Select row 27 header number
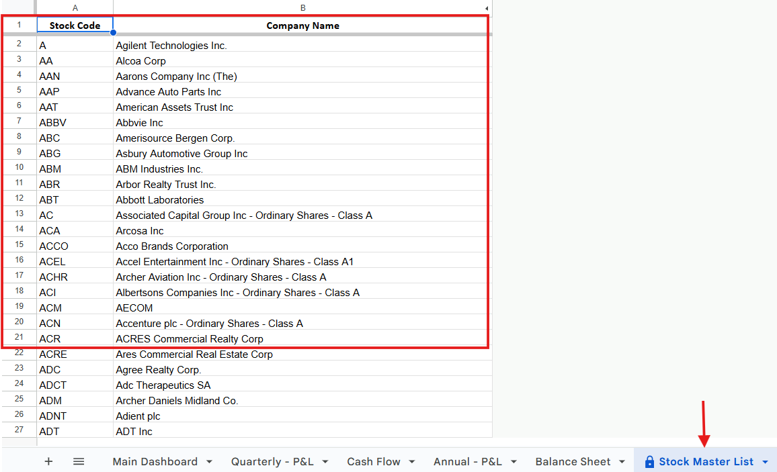The image size is (777, 472). coord(19,430)
